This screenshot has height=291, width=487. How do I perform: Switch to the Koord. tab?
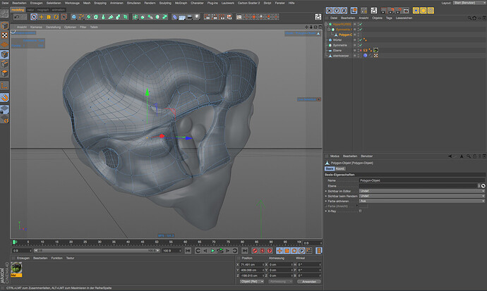(340, 168)
